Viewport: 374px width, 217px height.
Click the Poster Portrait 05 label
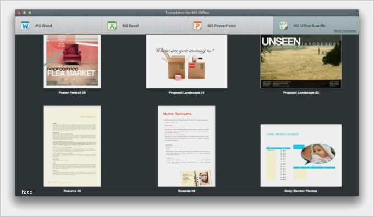(72, 93)
